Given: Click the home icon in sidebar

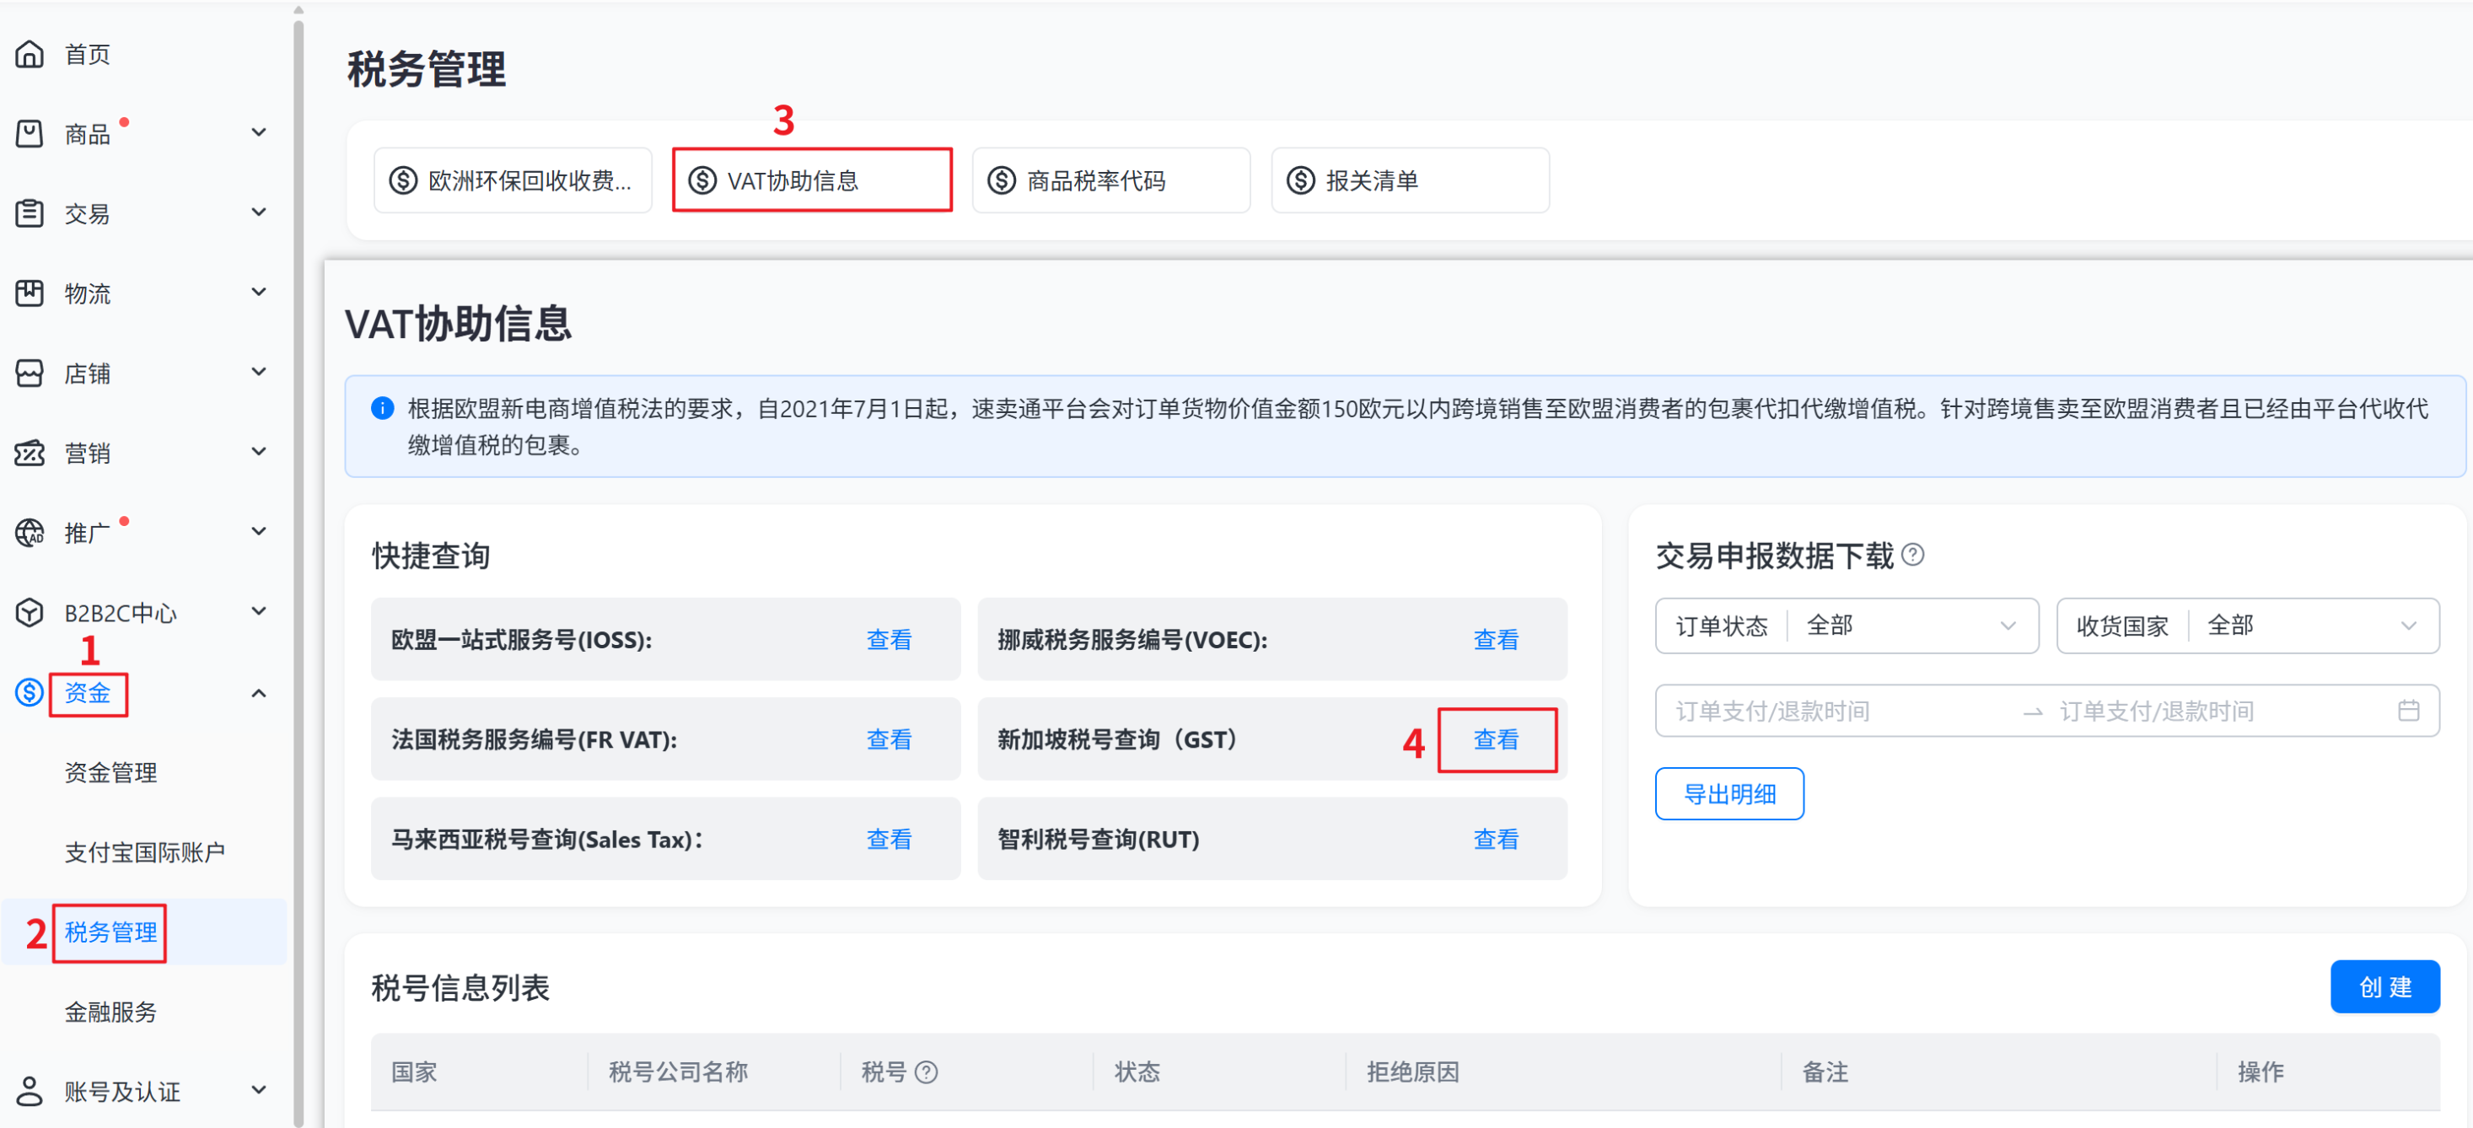Looking at the screenshot, I should coord(29,54).
